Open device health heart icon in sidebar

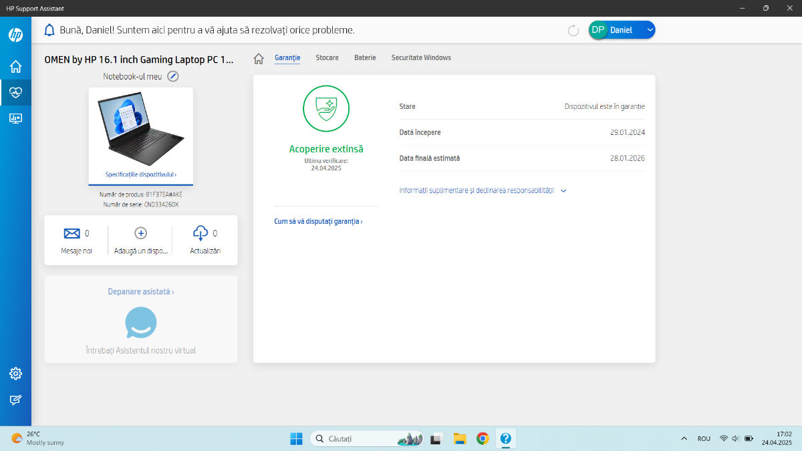pos(15,92)
